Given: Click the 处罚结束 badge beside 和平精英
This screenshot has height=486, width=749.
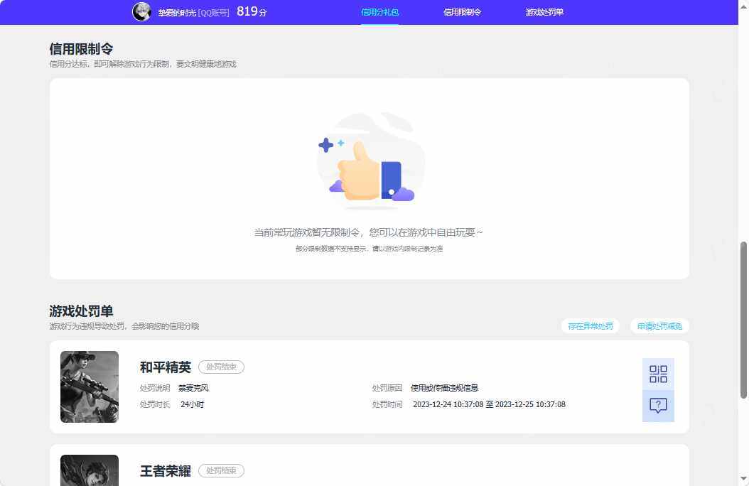Looking at the screenshot, I should (x=221, y=367).
